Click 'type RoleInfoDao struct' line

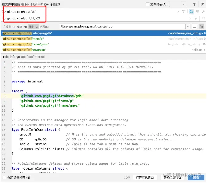36,130
